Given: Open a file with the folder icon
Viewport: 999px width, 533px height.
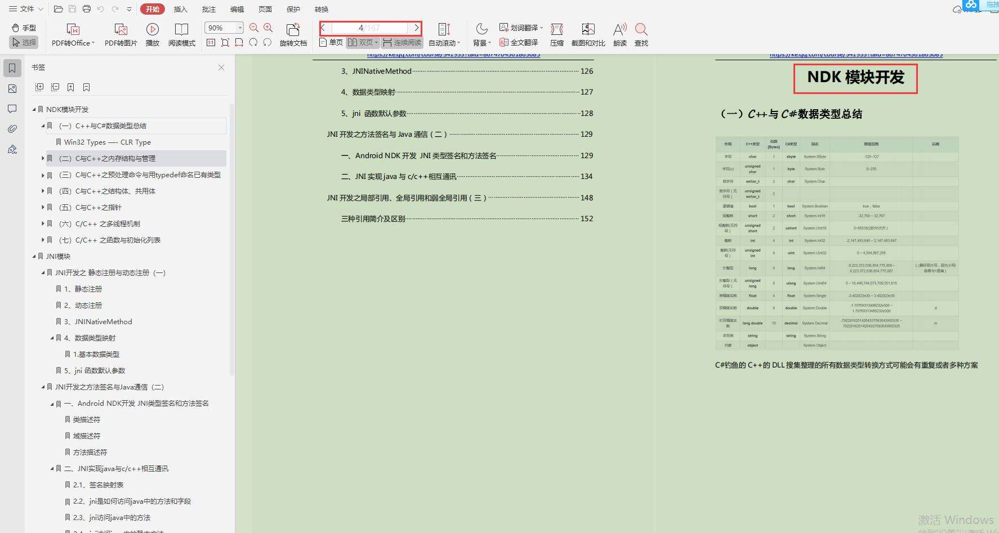Looking at the screenshot, I should point(58,9).
